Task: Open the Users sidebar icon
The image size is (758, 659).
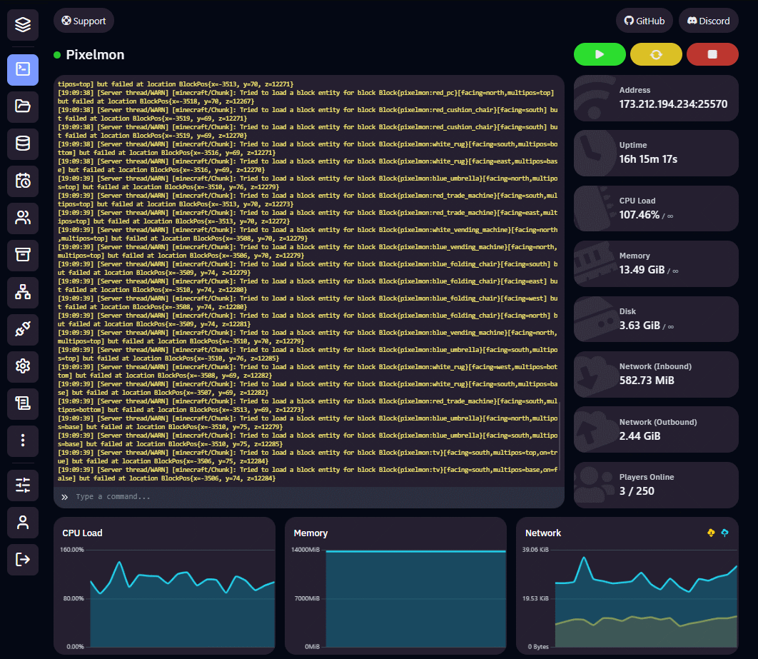Action: [x=23, y=218]
